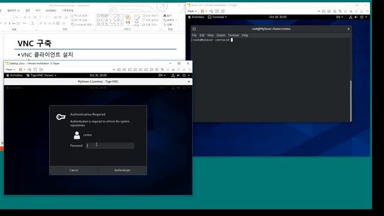Click Quick Styles button in PowerPoint ribbon
Screen dimensions: 384x216
coord(136,20)
